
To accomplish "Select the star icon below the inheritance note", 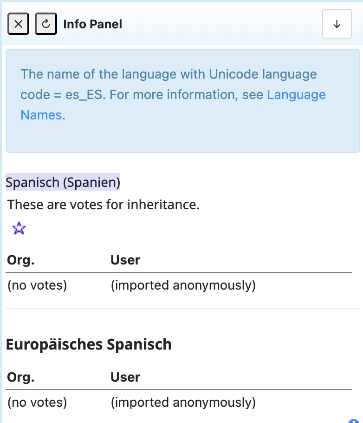I will pyautogui.click(x=19, y=228).
